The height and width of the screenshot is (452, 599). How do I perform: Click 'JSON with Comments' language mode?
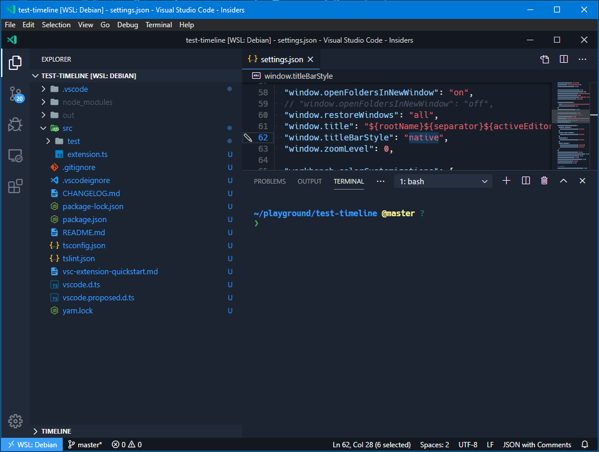tap(536, 444)
